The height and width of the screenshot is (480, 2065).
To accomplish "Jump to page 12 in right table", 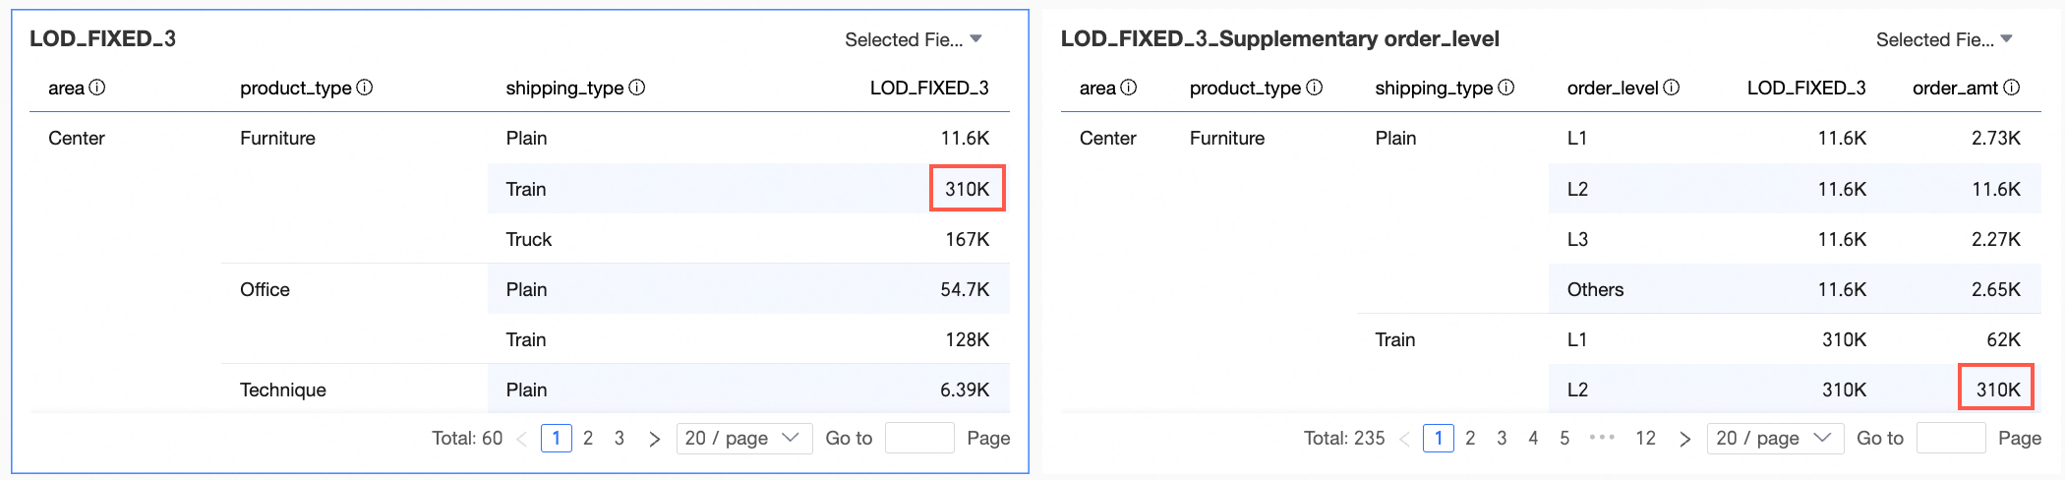I will pyautogui.click(x=1646, y=438).
